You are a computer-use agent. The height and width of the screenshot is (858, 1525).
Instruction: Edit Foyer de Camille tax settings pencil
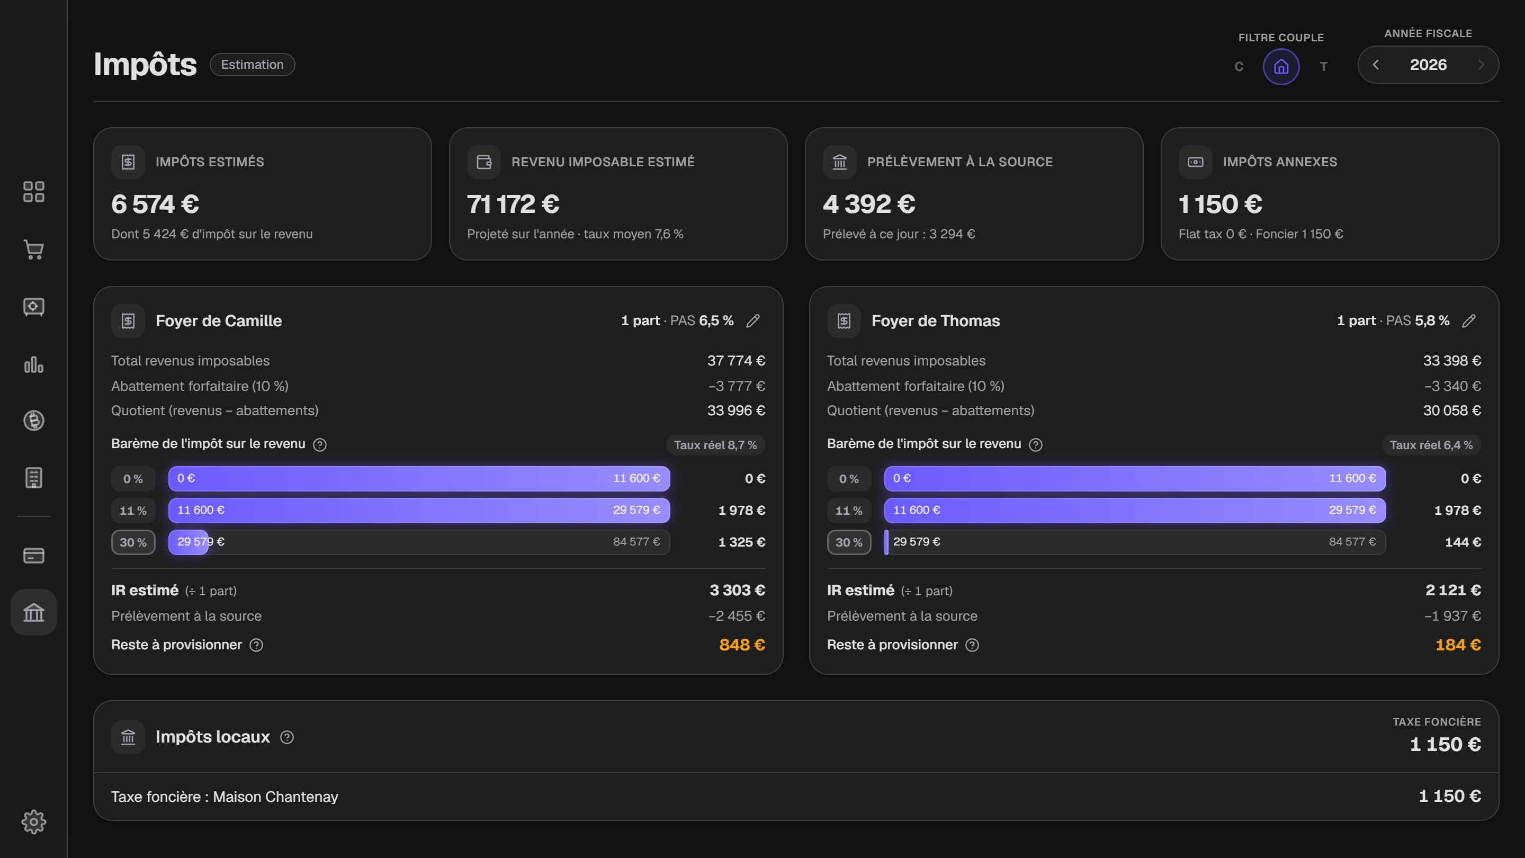(753, 321)
